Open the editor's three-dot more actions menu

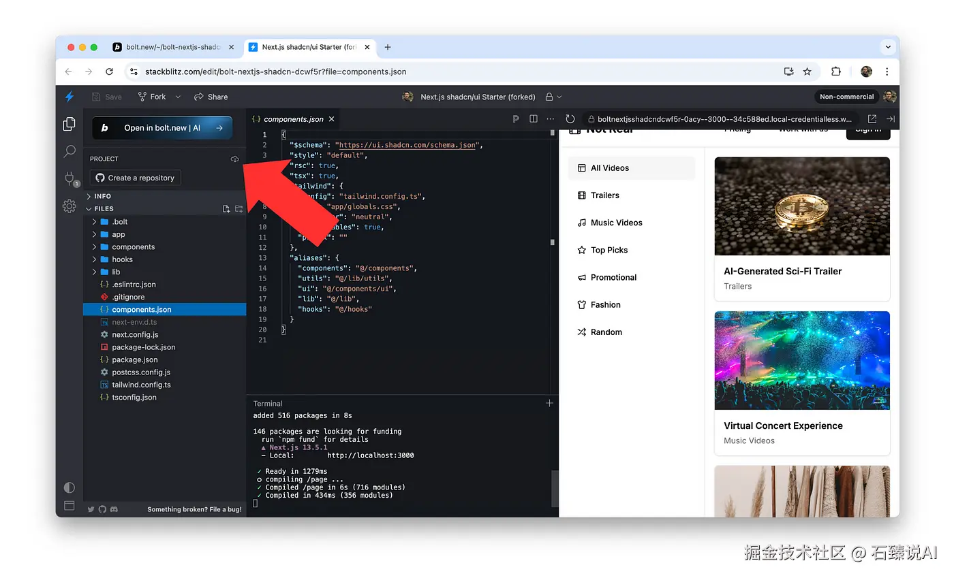[551, 118]
